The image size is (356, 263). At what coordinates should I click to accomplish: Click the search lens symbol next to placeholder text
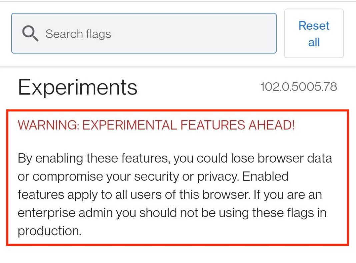tap(30, 33)
